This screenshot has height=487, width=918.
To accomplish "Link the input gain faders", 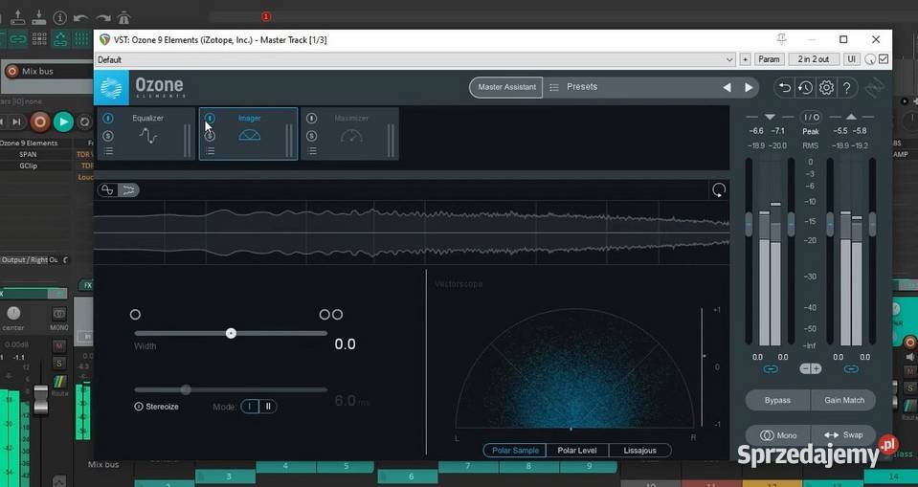I will tap(771, 368).
